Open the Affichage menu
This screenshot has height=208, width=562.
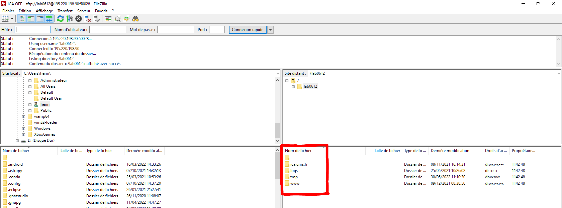tap(44, 11)
